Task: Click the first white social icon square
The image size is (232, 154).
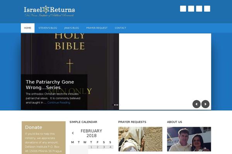Action: coord(183,8)
